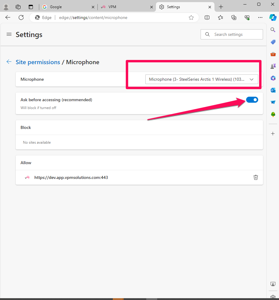Click the refresh page button
279x300 pixels.
[21, 17]
